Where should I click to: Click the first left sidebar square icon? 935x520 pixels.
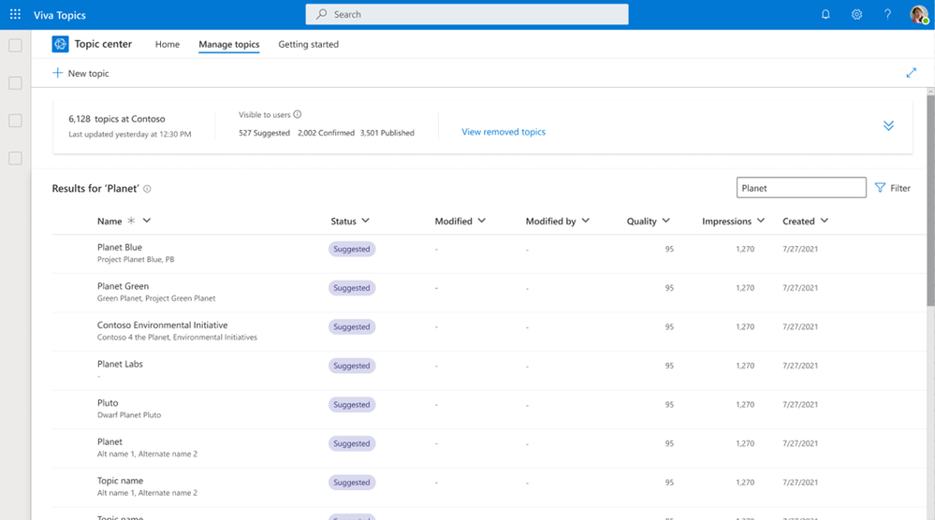click(15, 45)
